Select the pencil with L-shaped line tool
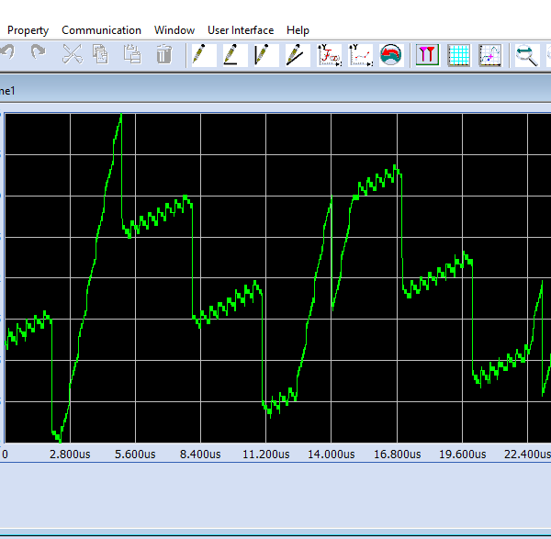Screen dimensions: 551x539 tap(233, 55)
